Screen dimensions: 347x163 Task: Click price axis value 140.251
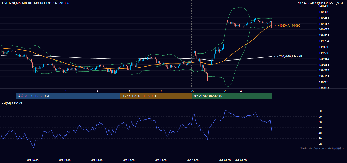323,18
